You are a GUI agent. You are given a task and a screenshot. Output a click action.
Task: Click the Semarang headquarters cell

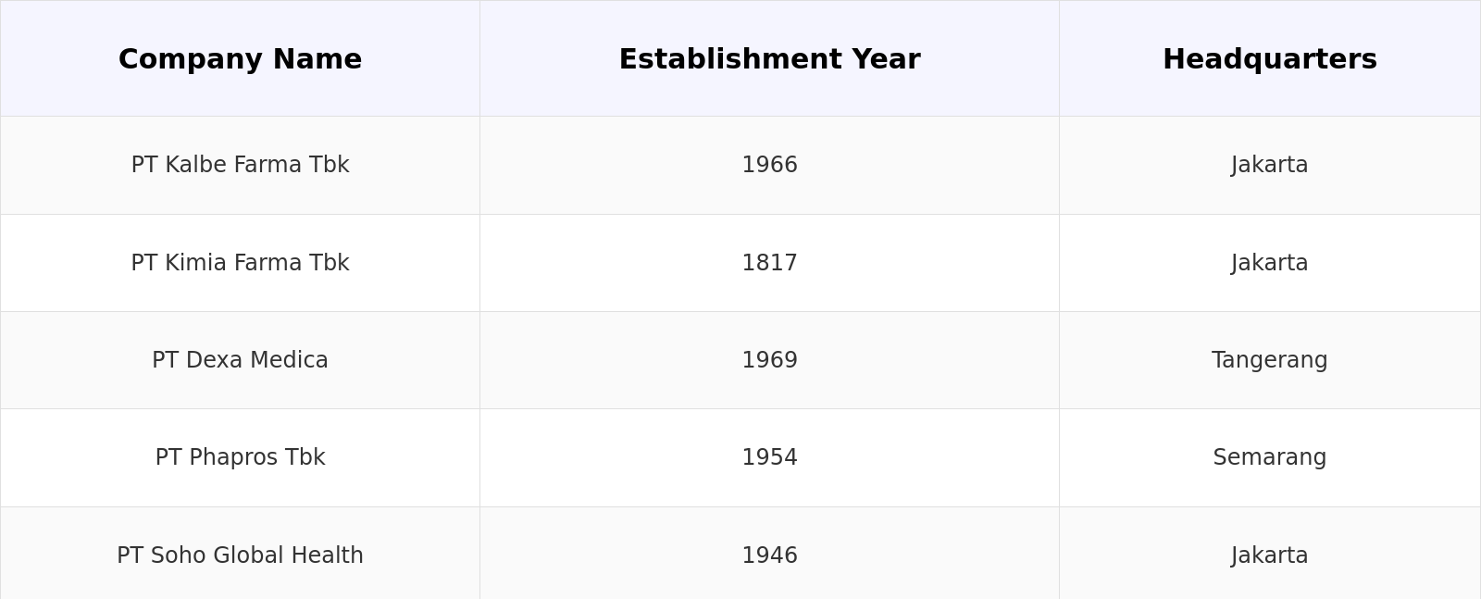(x=1269, y=457)
